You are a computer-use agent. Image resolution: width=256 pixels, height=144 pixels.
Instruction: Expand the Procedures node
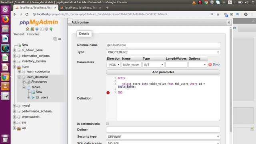tap(24, 82)
